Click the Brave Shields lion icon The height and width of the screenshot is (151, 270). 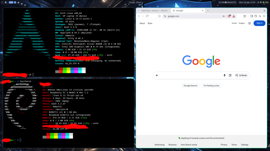pyautogui.click(x=229, y=16)
